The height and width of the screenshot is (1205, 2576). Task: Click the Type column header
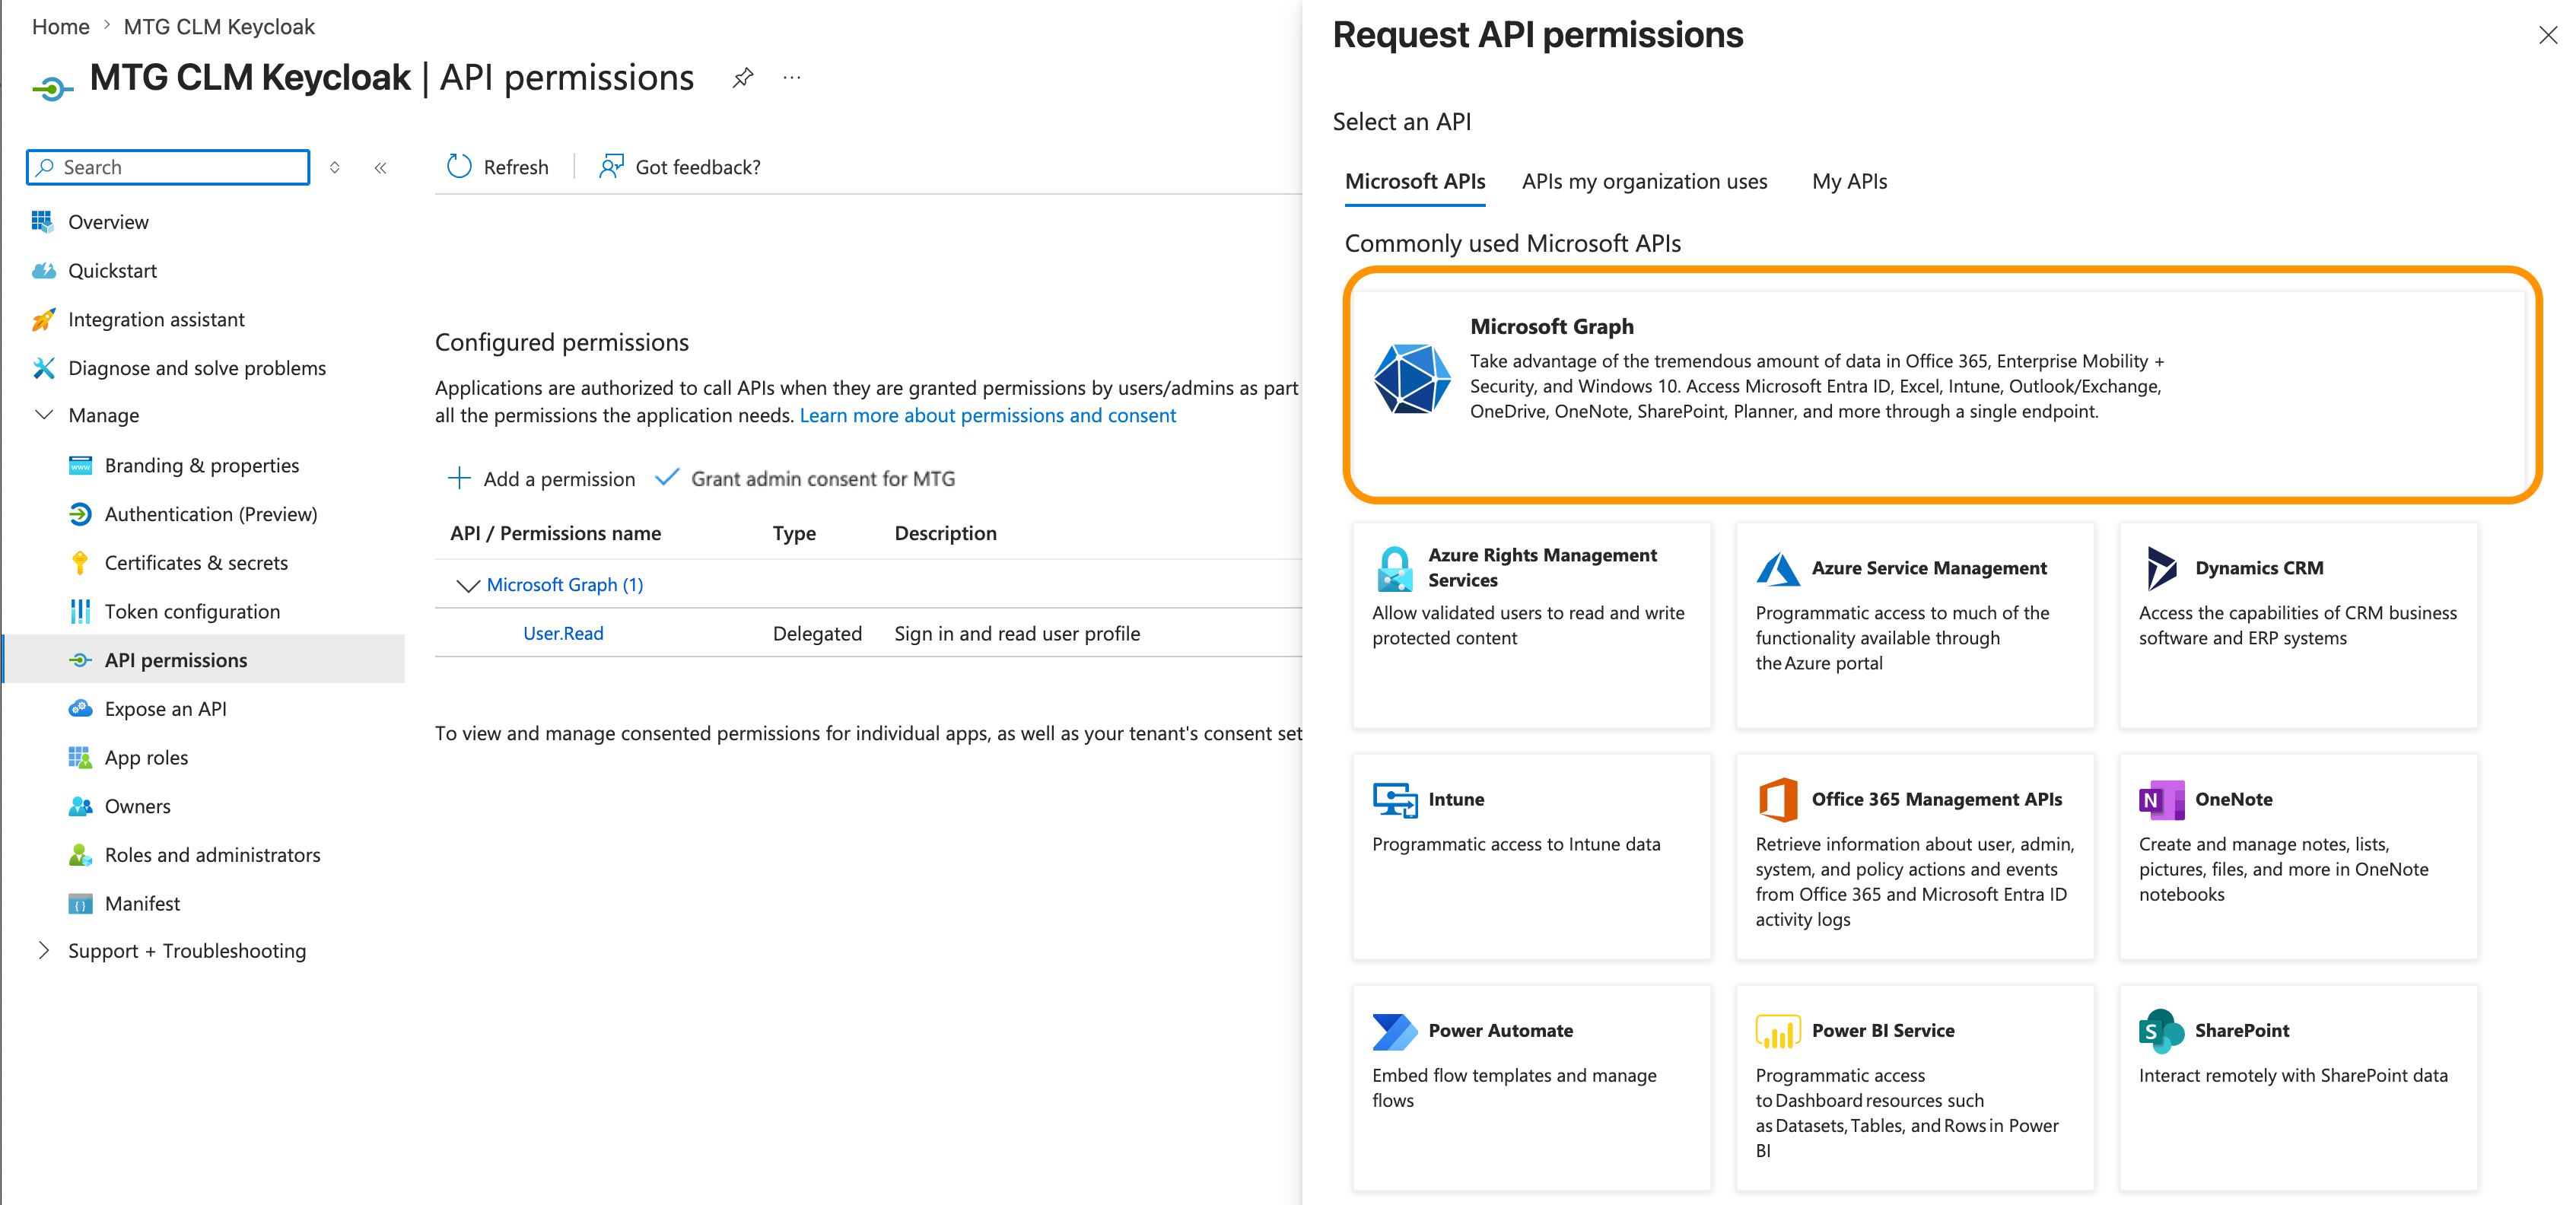[794, 533]
